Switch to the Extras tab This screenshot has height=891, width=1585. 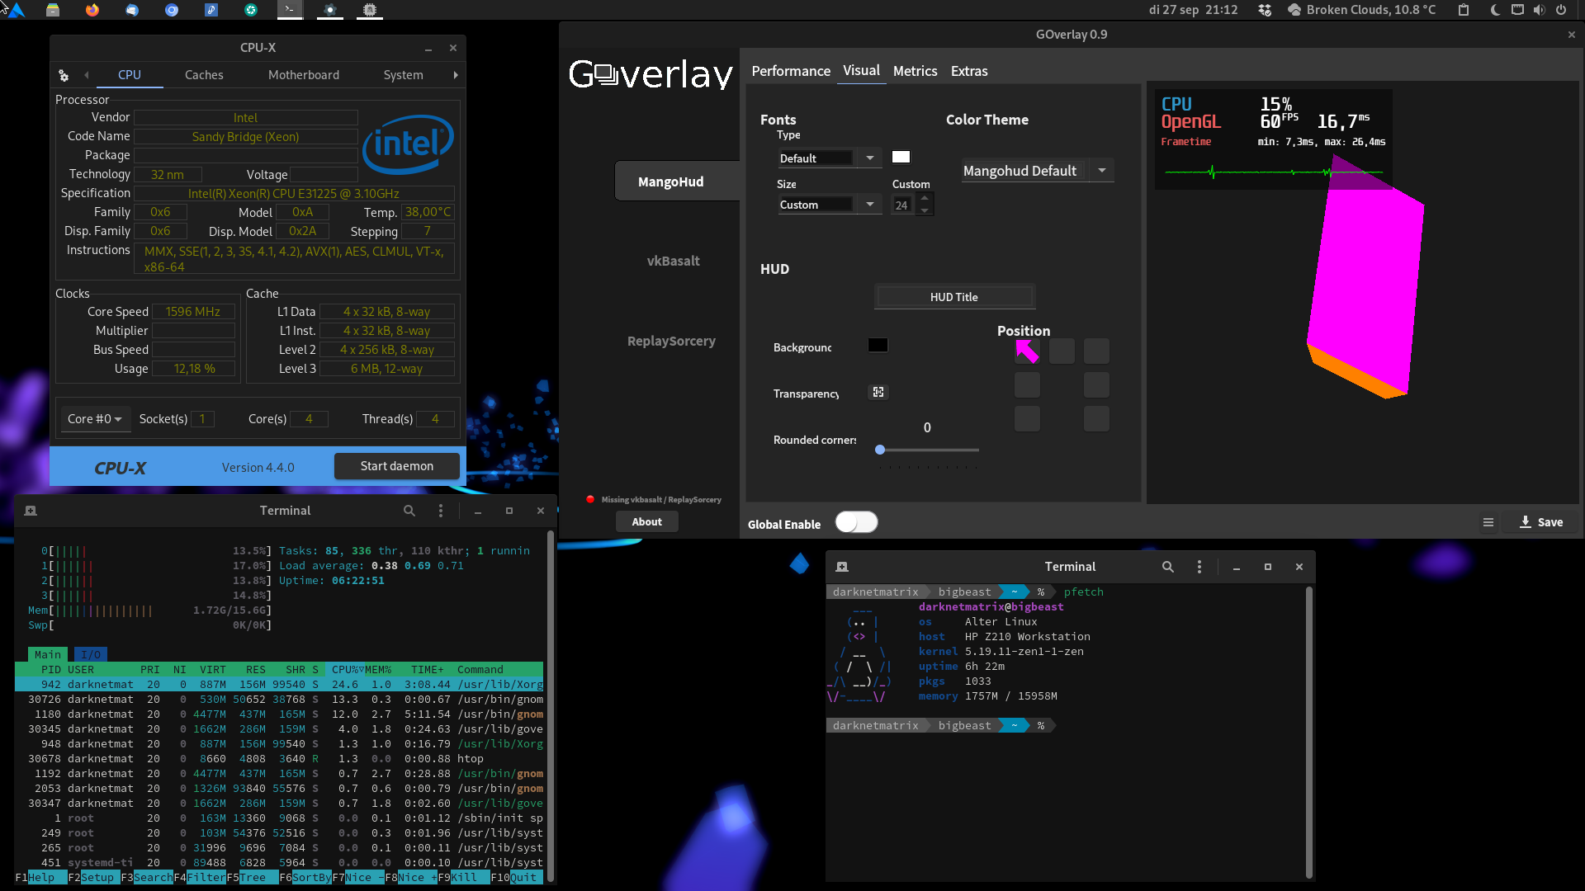coord(969,71)
